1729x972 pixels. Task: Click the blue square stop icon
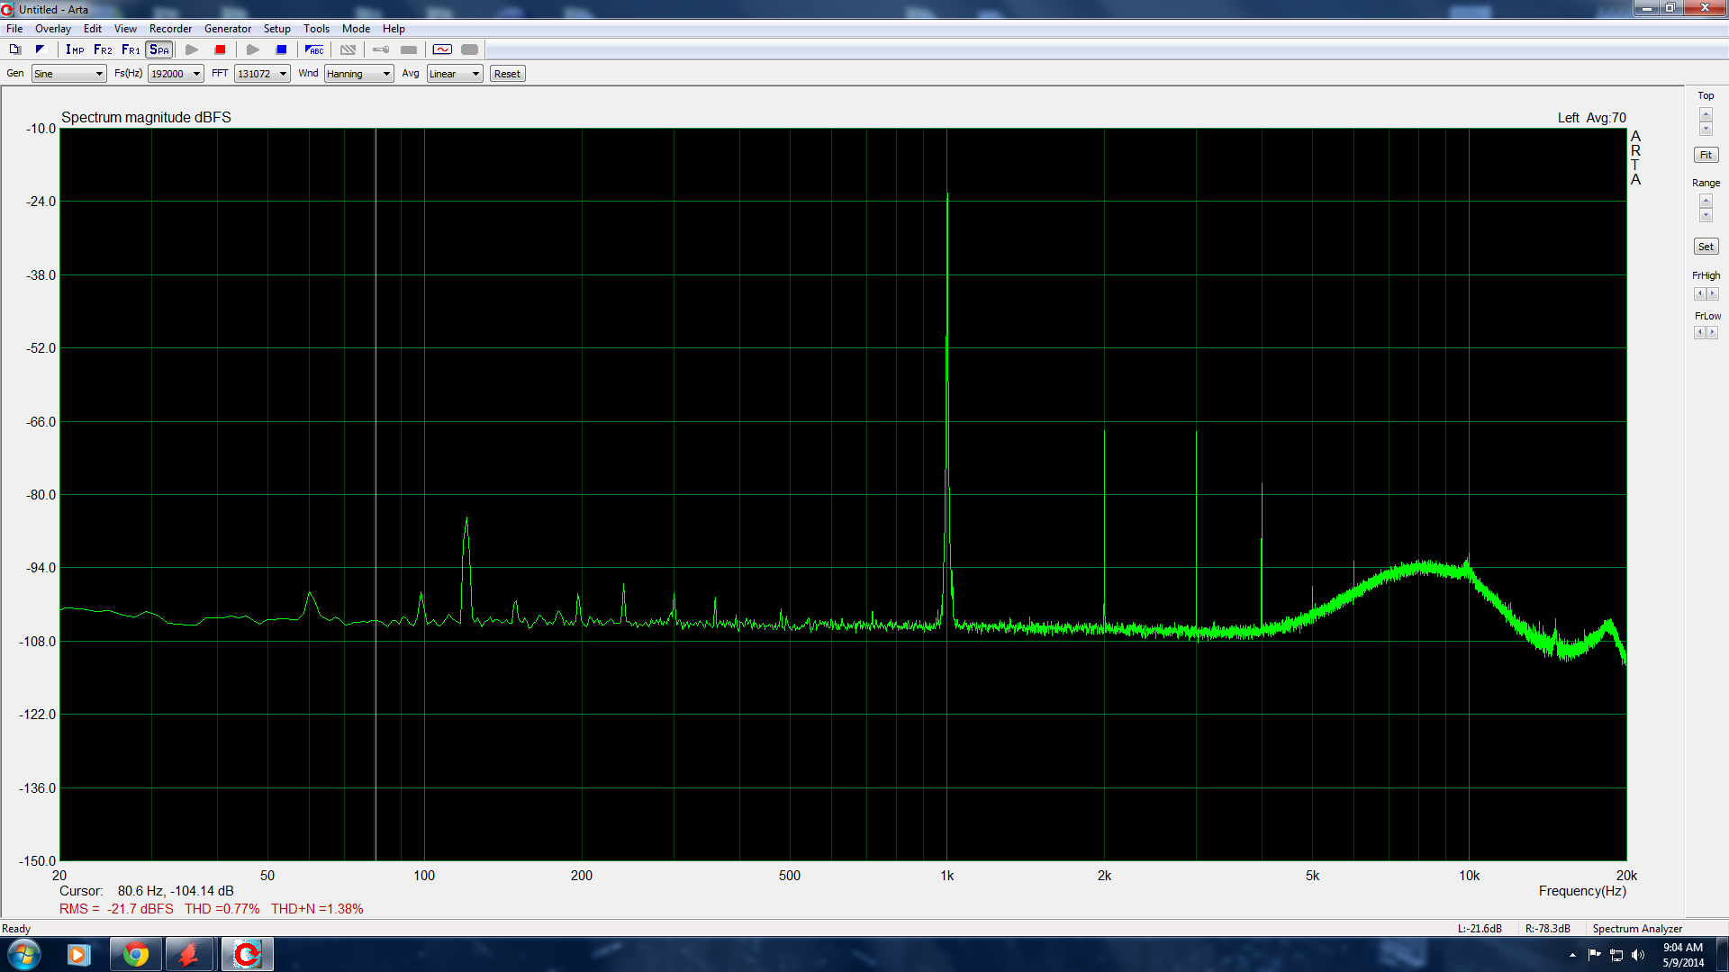[281, 49]
